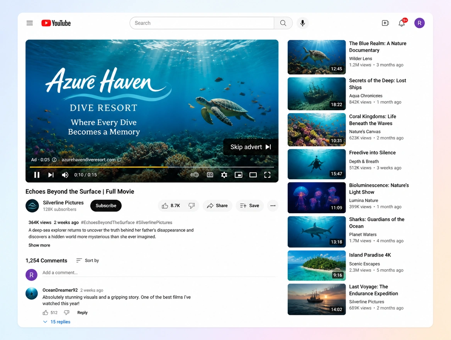Click the Skip advert button
This screenshot has width=451, height=340.
251,147
